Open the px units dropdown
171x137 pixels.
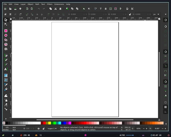(156, 14)
